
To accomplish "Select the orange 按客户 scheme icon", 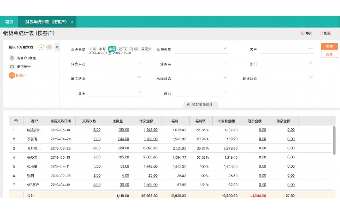I will pyautogui.click(x=11, y=75).
